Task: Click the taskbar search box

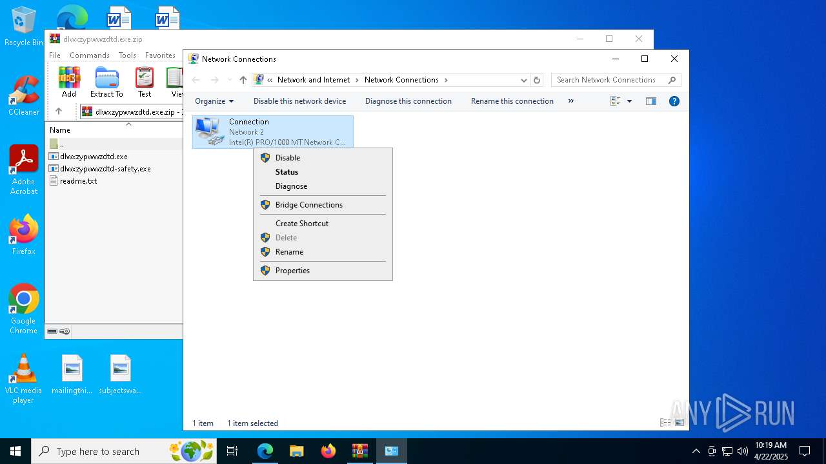Action: 124,451
